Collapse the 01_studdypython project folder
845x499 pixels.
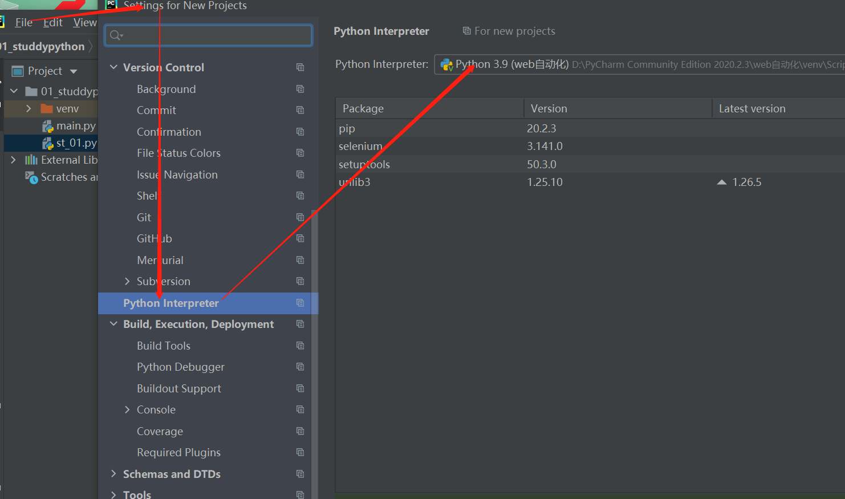pos(14,91)
